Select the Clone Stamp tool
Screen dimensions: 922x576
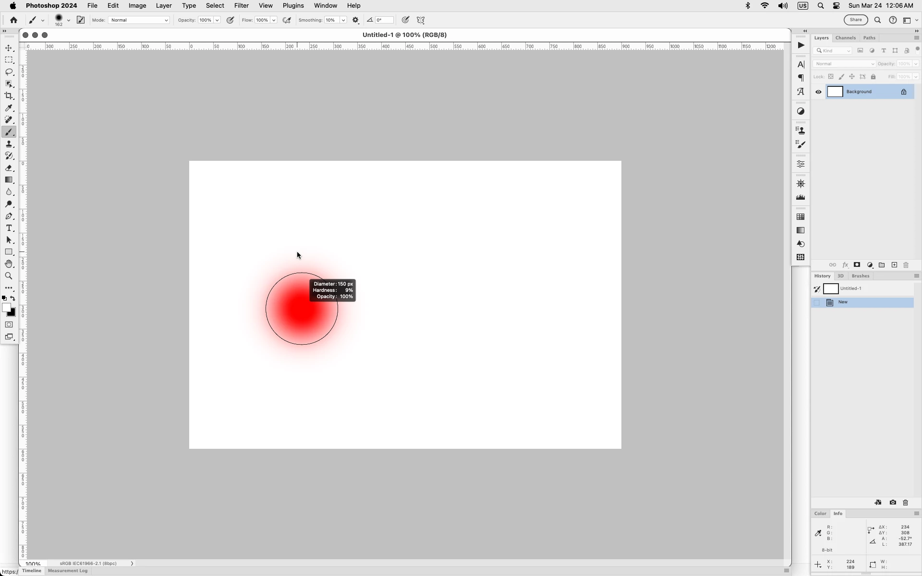click(x=9, y=144)
